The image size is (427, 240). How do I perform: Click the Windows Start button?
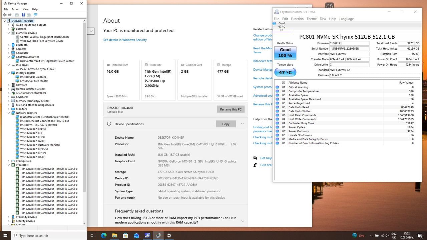5,236
